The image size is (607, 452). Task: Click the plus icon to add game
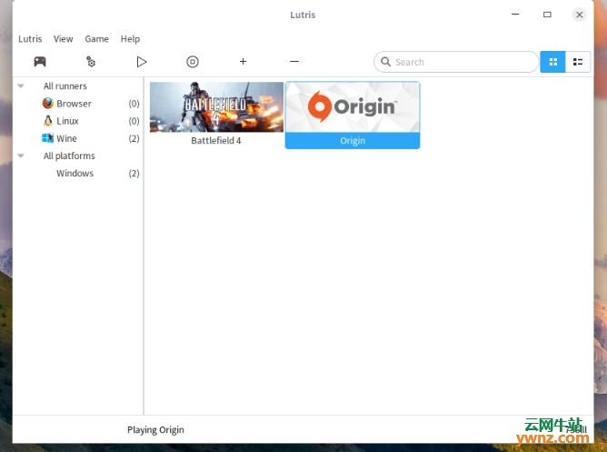click(244, 61)
